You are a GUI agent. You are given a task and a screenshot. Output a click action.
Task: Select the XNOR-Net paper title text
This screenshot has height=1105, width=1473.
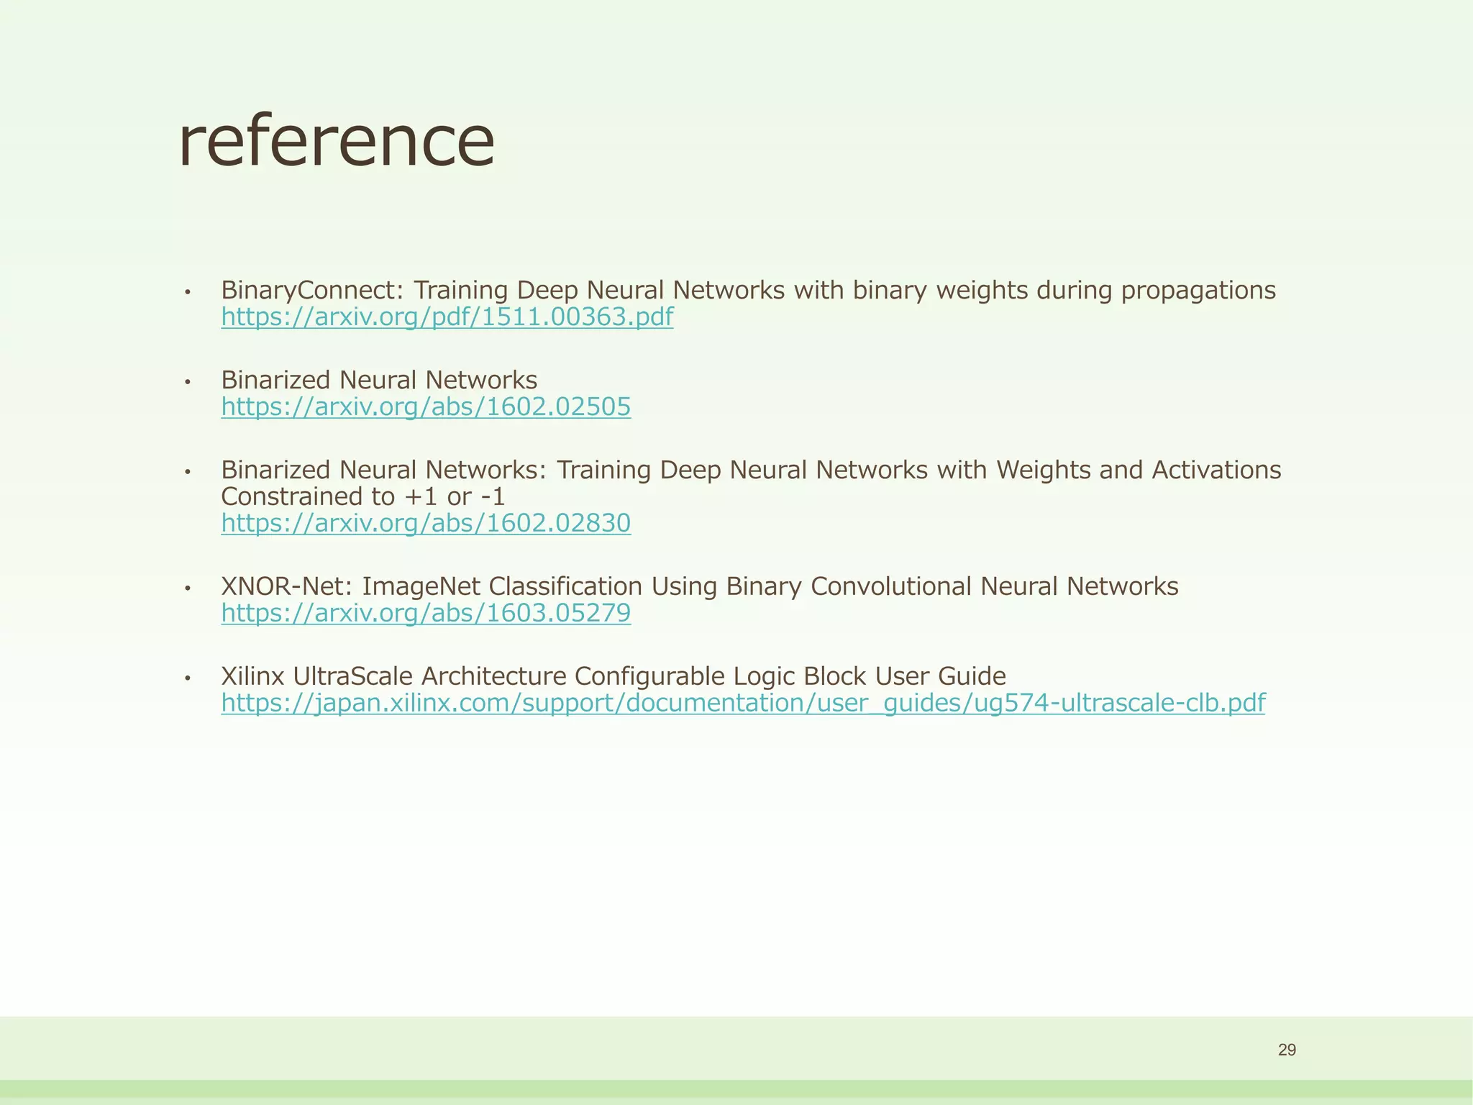[699, 586]
